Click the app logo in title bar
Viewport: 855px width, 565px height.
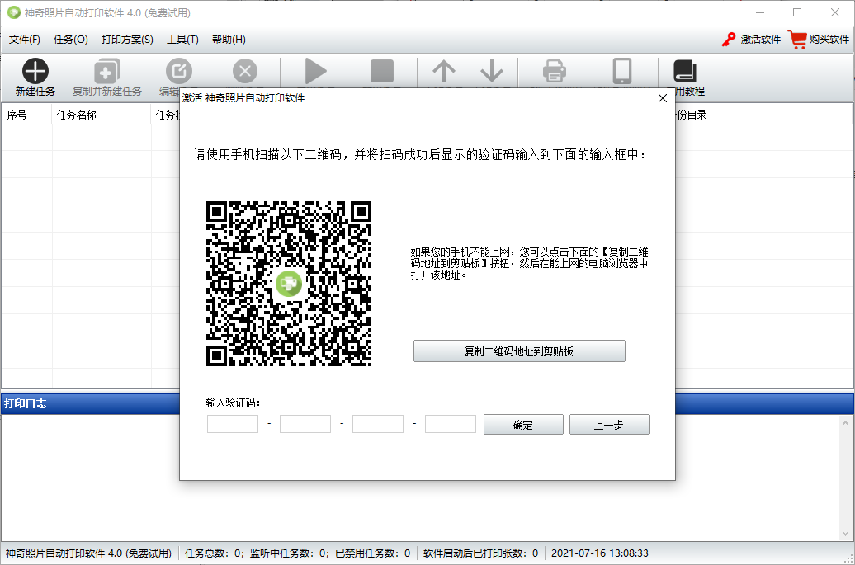[x=14, y=12]
